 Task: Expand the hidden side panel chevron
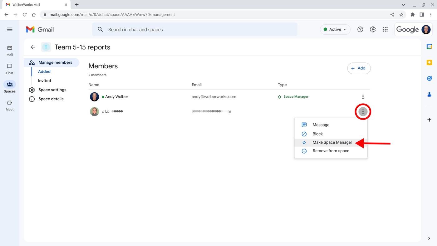429,239
